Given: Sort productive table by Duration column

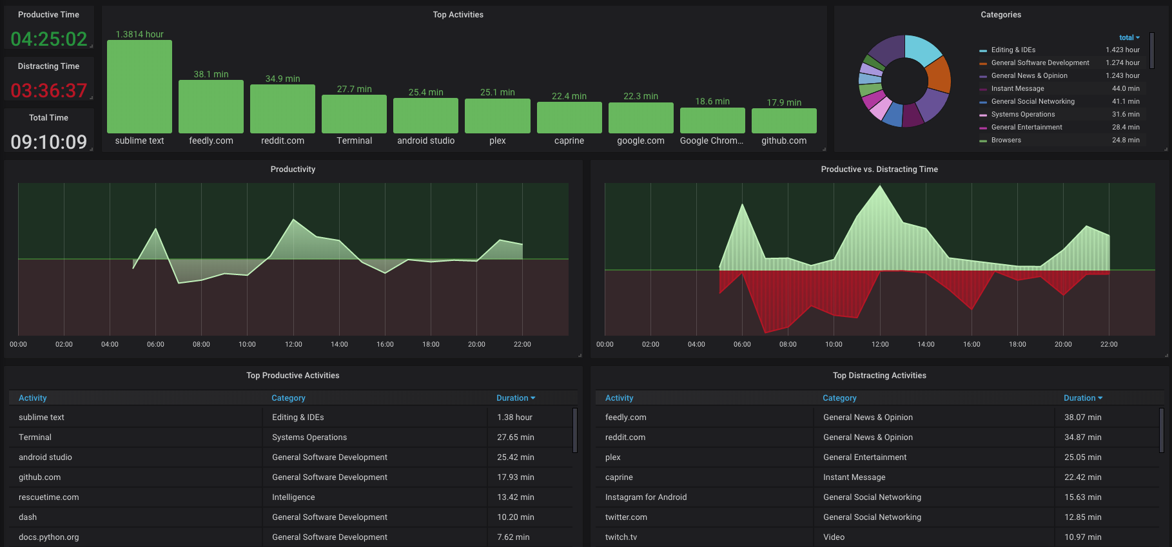Looking at the screenshot, I should [x=516, y=398].
